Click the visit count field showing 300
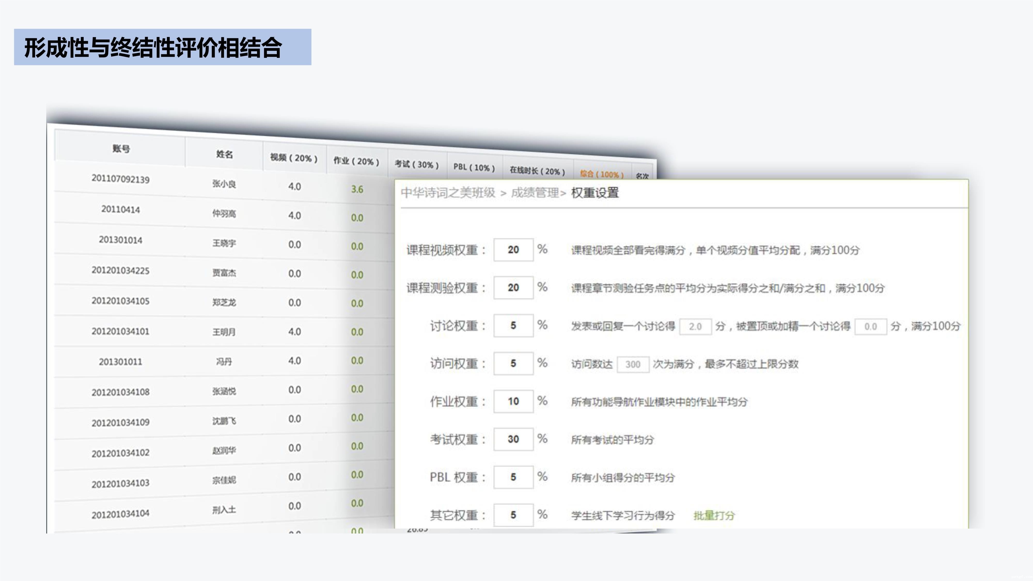 pos(633,364)
